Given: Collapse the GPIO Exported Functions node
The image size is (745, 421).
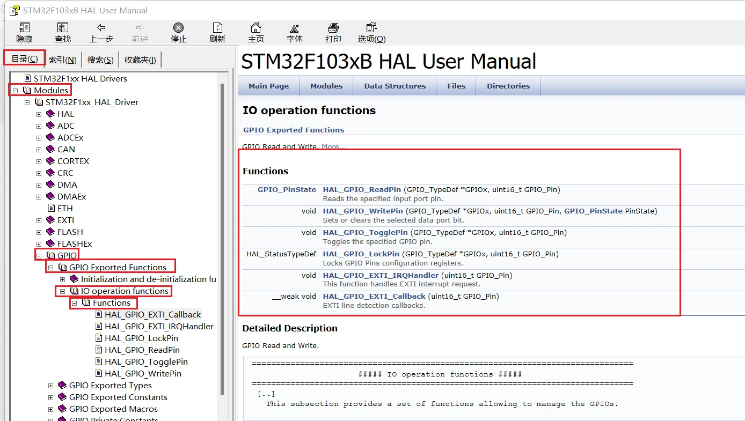Looking at the screenshot, I should pyautogui.click(x=50, y=268).
